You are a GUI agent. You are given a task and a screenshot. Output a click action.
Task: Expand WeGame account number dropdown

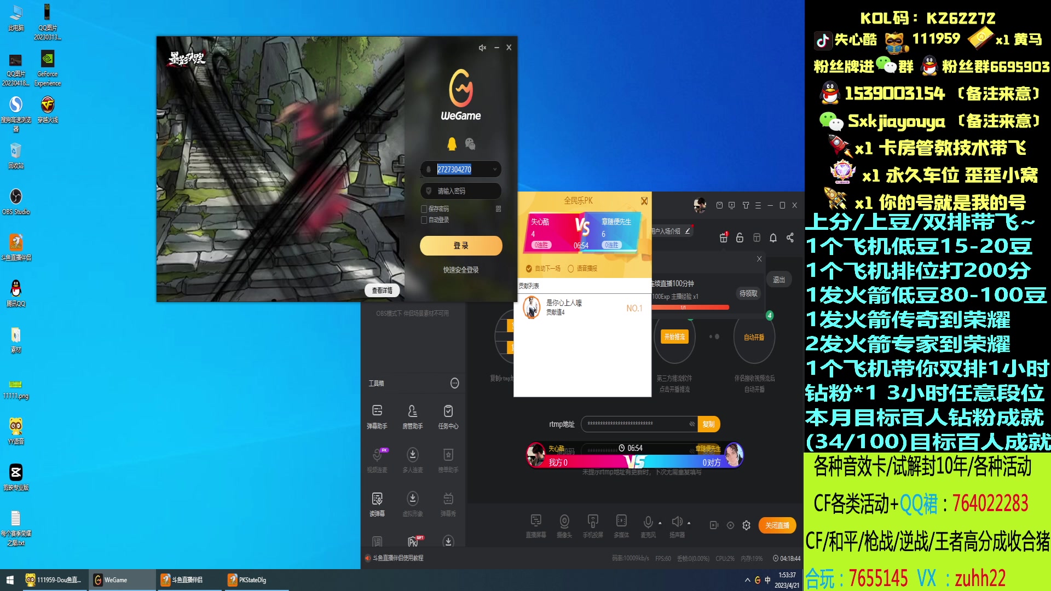pyautogui.click(x=495, y=170)
